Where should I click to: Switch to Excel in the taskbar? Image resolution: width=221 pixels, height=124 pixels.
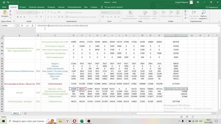tap(81, 121)
